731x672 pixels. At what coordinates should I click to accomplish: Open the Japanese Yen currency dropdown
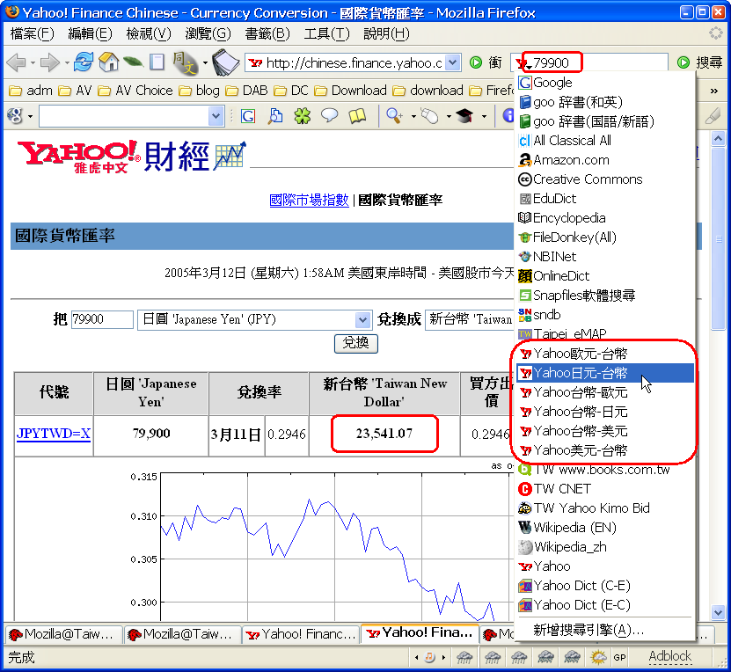(x=362, y=319)
